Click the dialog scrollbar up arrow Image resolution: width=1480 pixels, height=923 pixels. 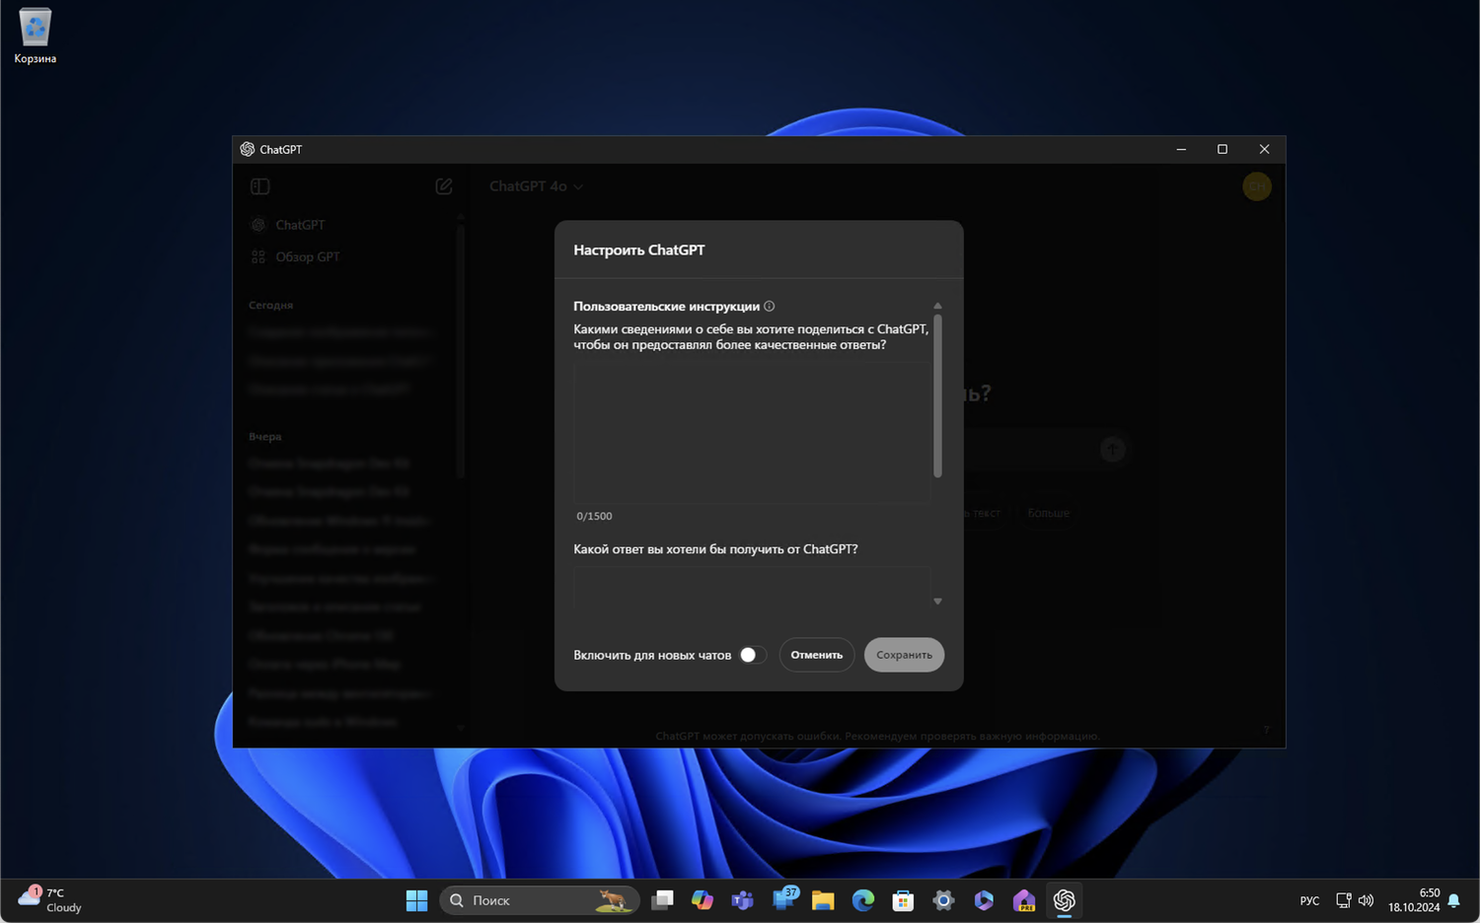(937, 306)
